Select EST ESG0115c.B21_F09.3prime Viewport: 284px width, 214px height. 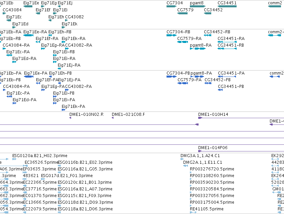(x=84, y=196)
